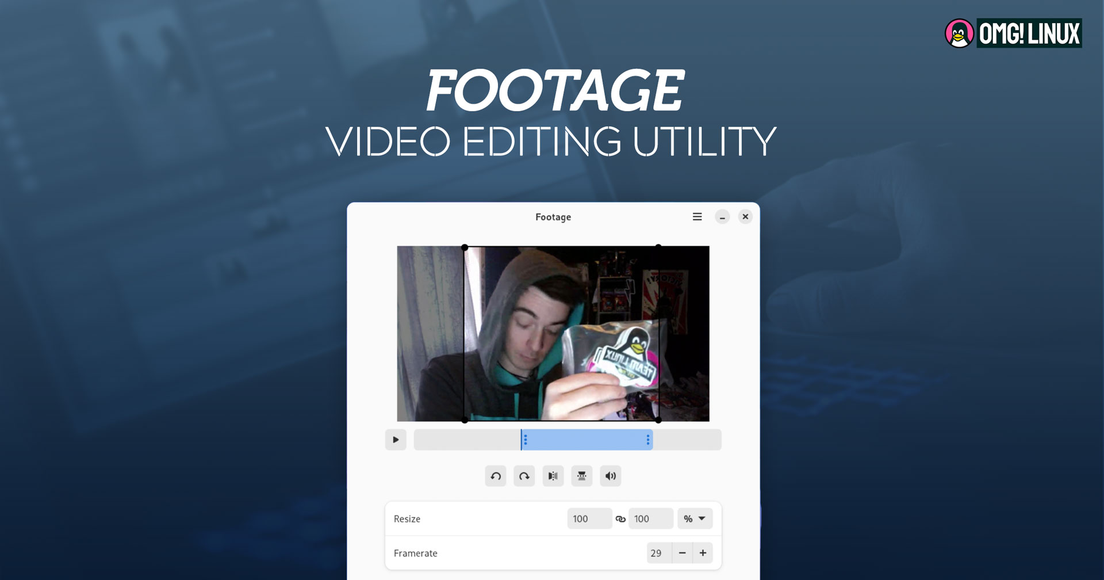Rotate the video clockwise

524,476
